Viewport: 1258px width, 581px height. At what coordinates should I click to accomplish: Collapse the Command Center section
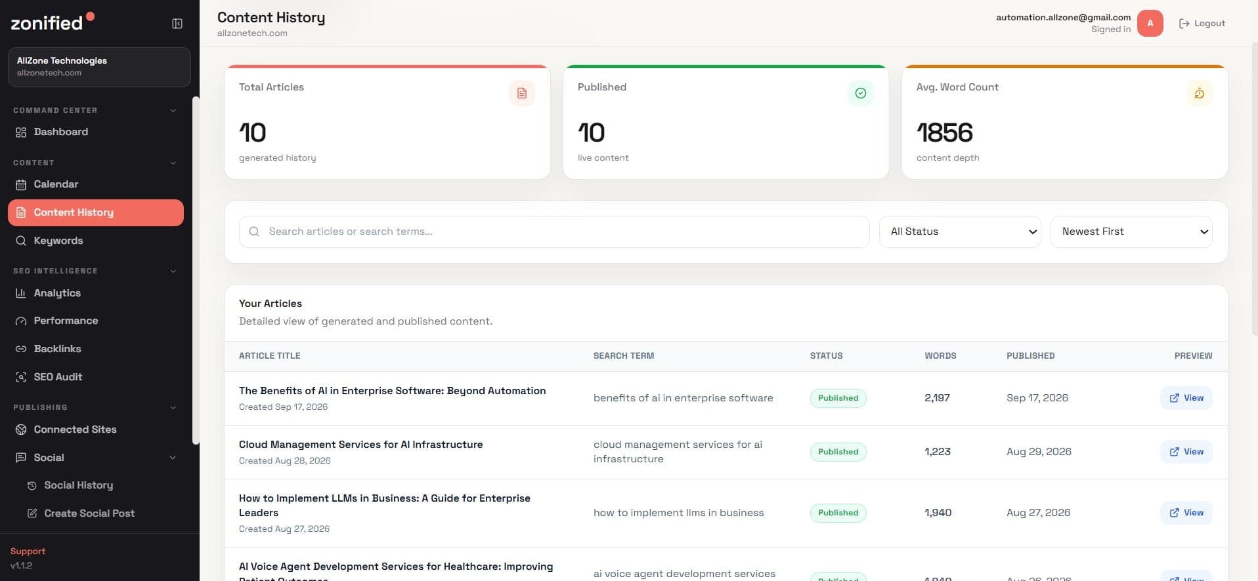[173, 110]
